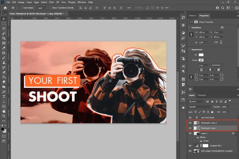The image size is (239, 159).
Task: Enable Show Transform Controls checkbox
Action: (51, 8)
